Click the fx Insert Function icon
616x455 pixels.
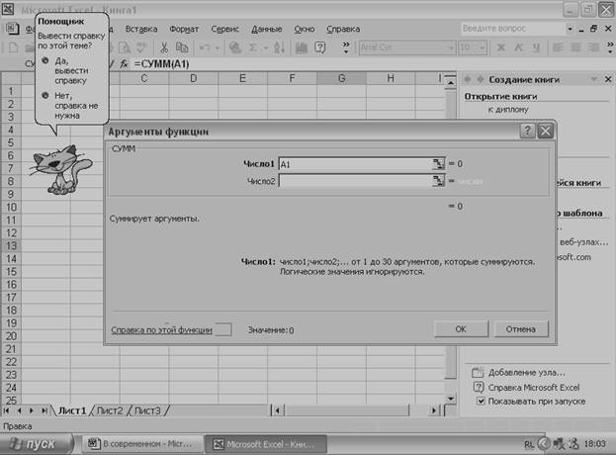(124, 63)
